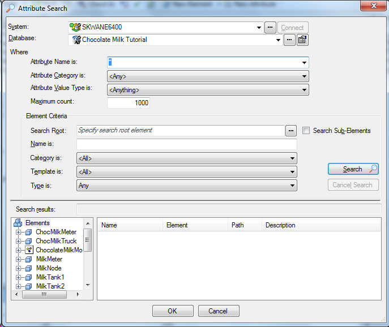Click the Name is text field
This screenshot has width=389, height=327.
pyautogui.click(x=186, y=144)
